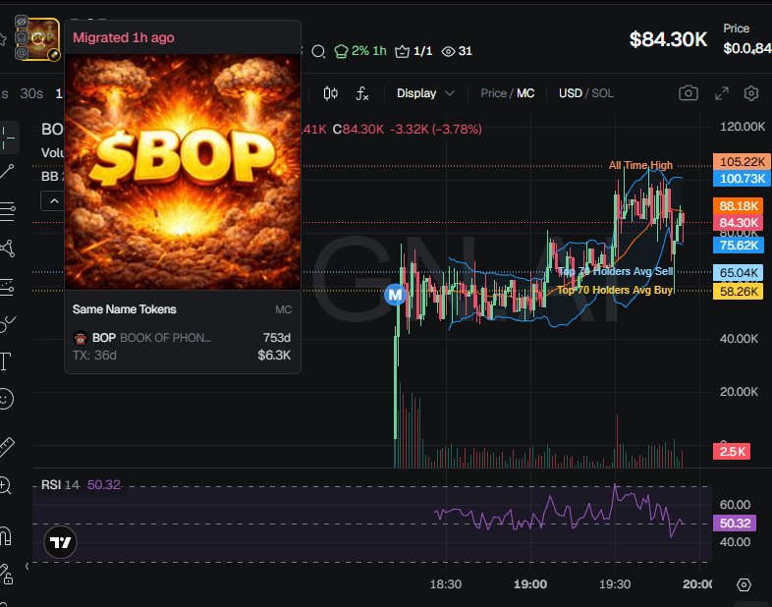Click the TradingView logo button
This screenshot has height=607, width=772.
61,542
